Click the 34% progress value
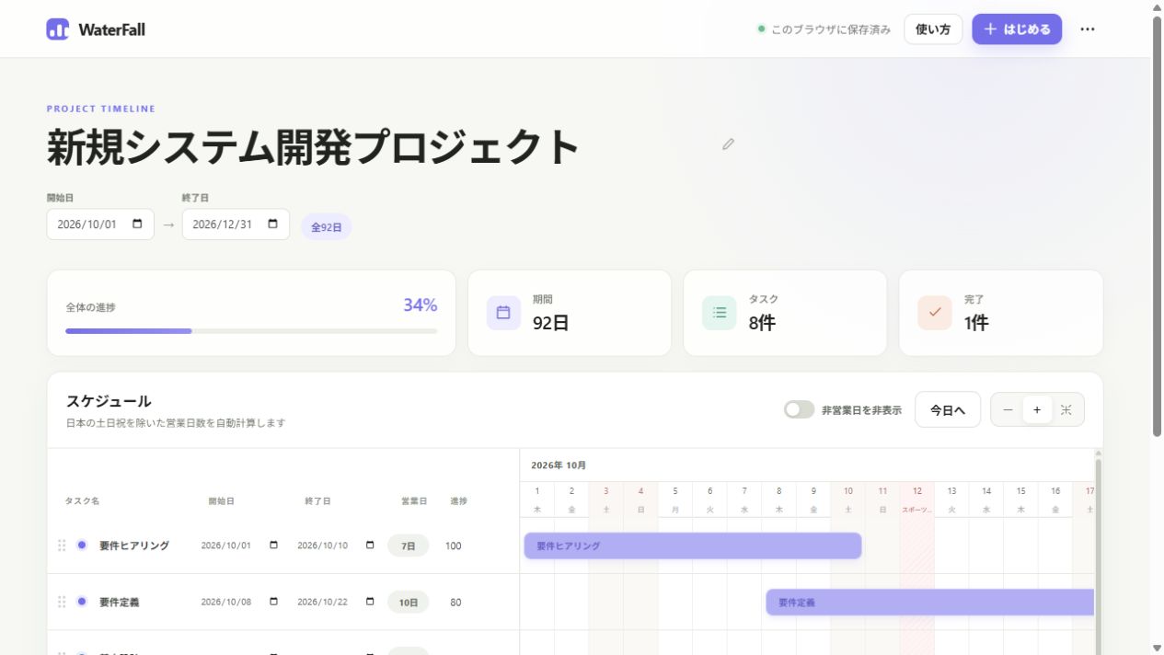This screenshot has width=1164, height=655. click(420, 305)
